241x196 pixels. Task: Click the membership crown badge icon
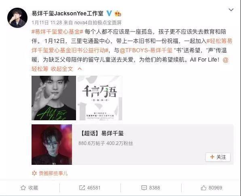[118, 14]
